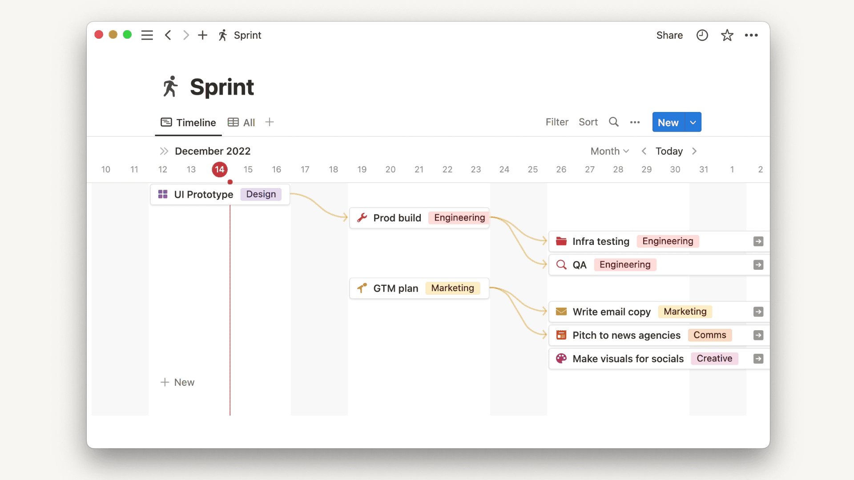
Task: Open the Month zoom level dropdown
Action: [609, 151]
